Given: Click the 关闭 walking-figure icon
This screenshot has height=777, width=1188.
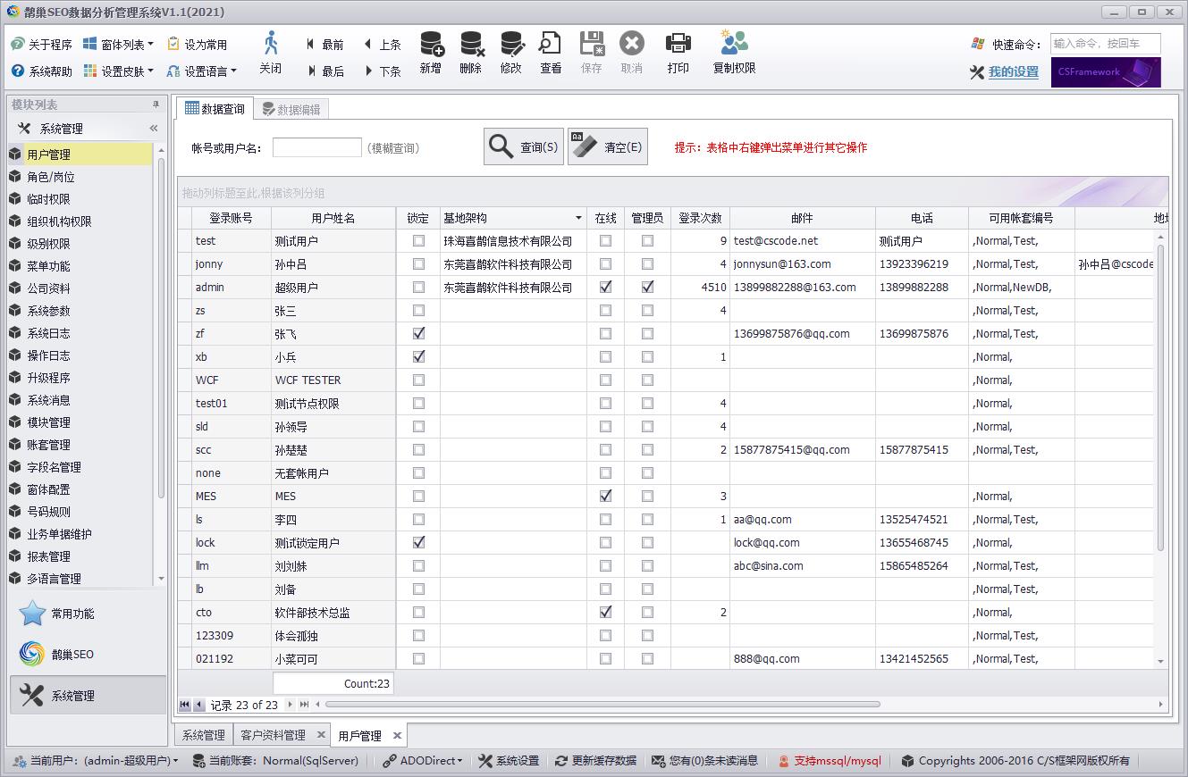Looking at the screenshot, I should pos(271,45).
